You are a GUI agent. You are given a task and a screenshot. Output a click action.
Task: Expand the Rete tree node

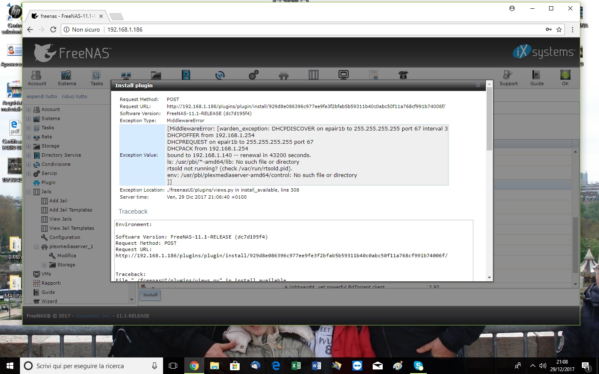pyautogui.click(x=29, y=137)
